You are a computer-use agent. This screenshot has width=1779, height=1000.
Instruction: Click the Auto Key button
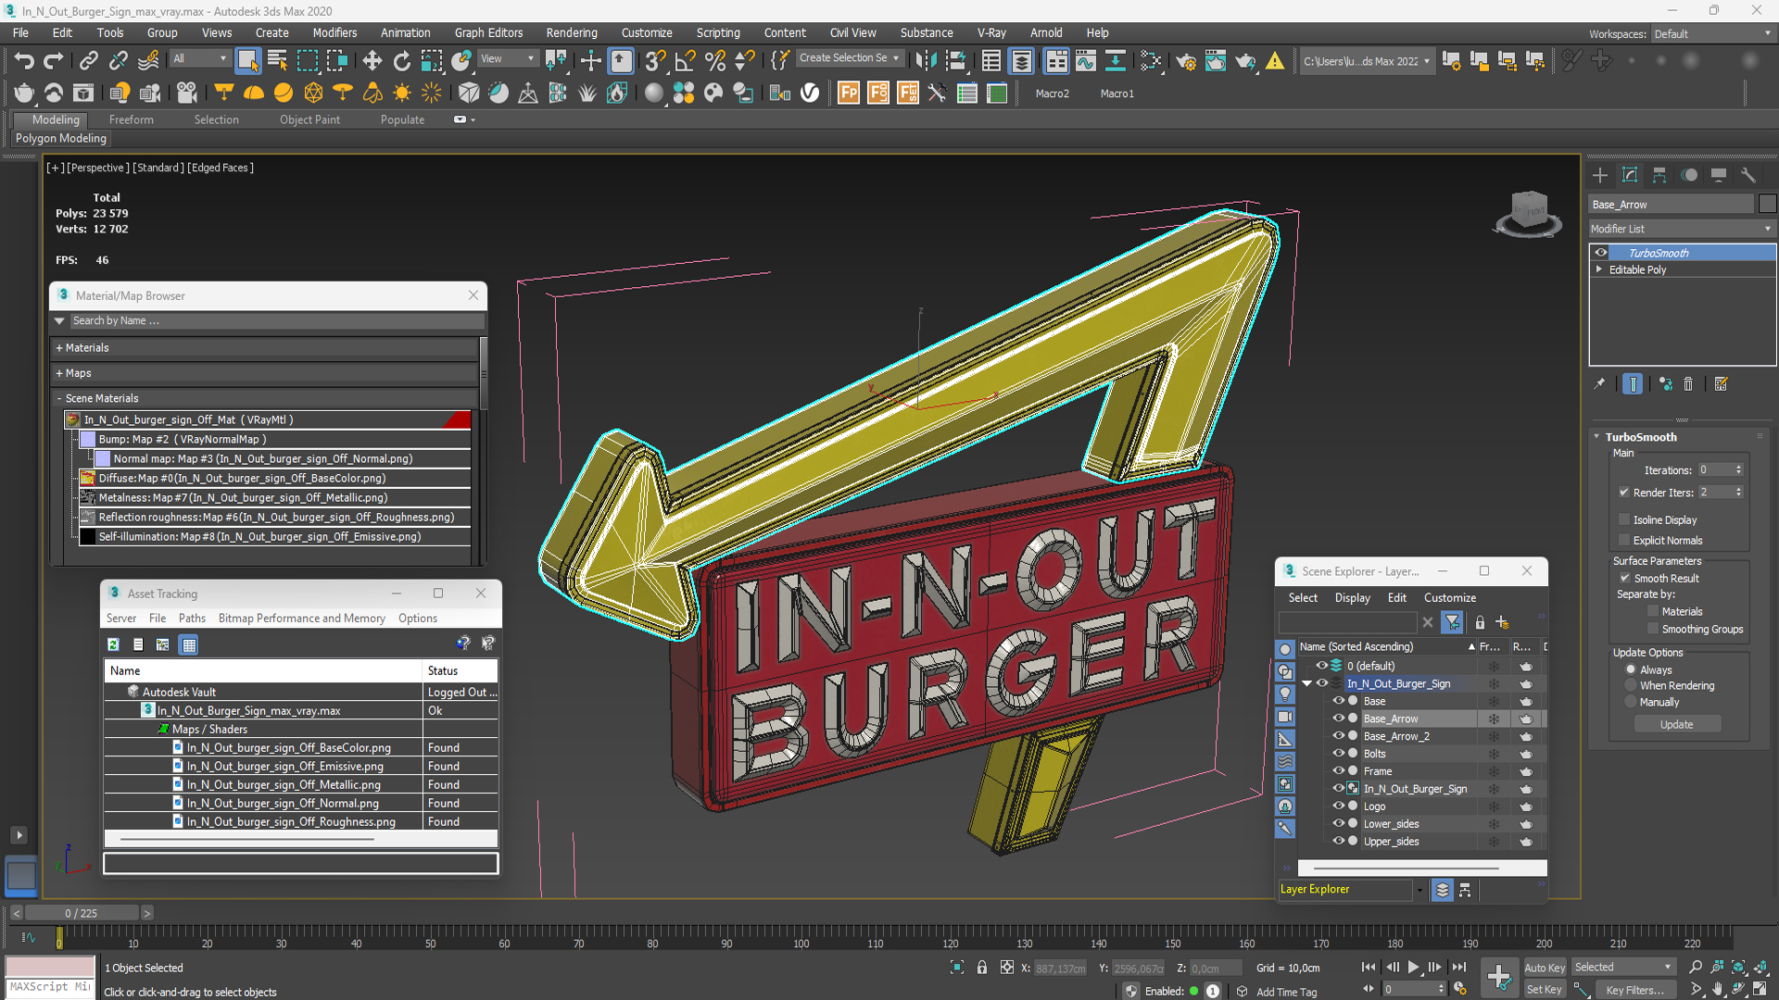(1544, 968)
